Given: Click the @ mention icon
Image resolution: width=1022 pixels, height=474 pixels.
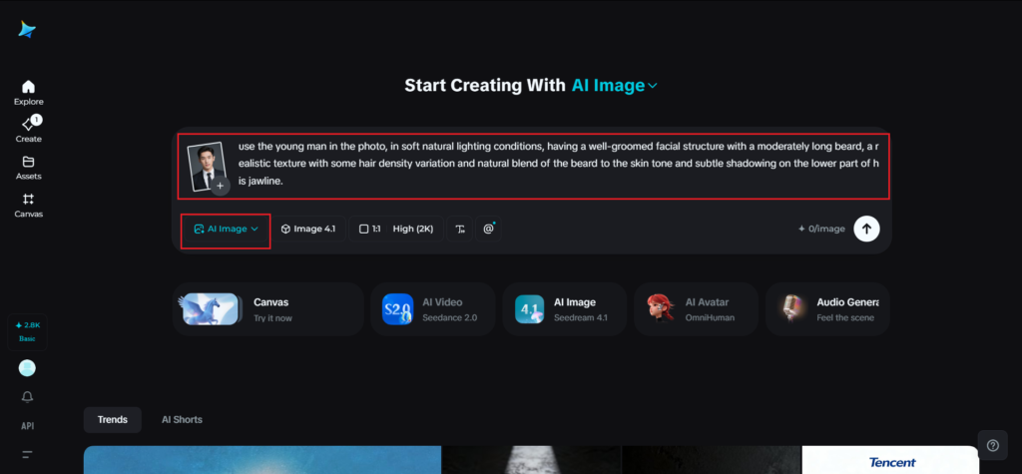Looking at the screenshot, I should [x=489, y=229].
